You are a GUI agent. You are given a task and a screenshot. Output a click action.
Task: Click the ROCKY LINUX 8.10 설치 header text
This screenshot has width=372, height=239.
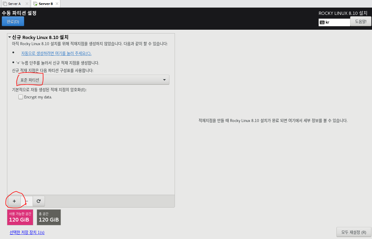[343, 13]
